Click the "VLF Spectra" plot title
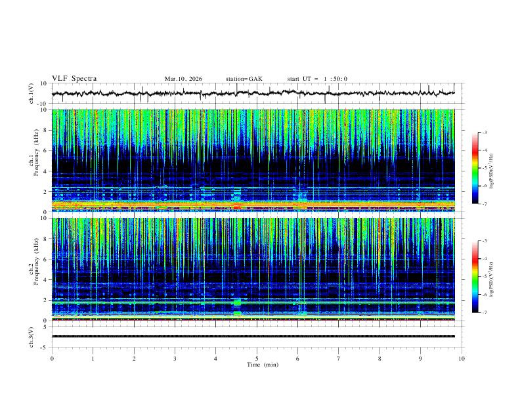This screenshot has height=402, width=520. pyautogui.click(x=74, y=79)
